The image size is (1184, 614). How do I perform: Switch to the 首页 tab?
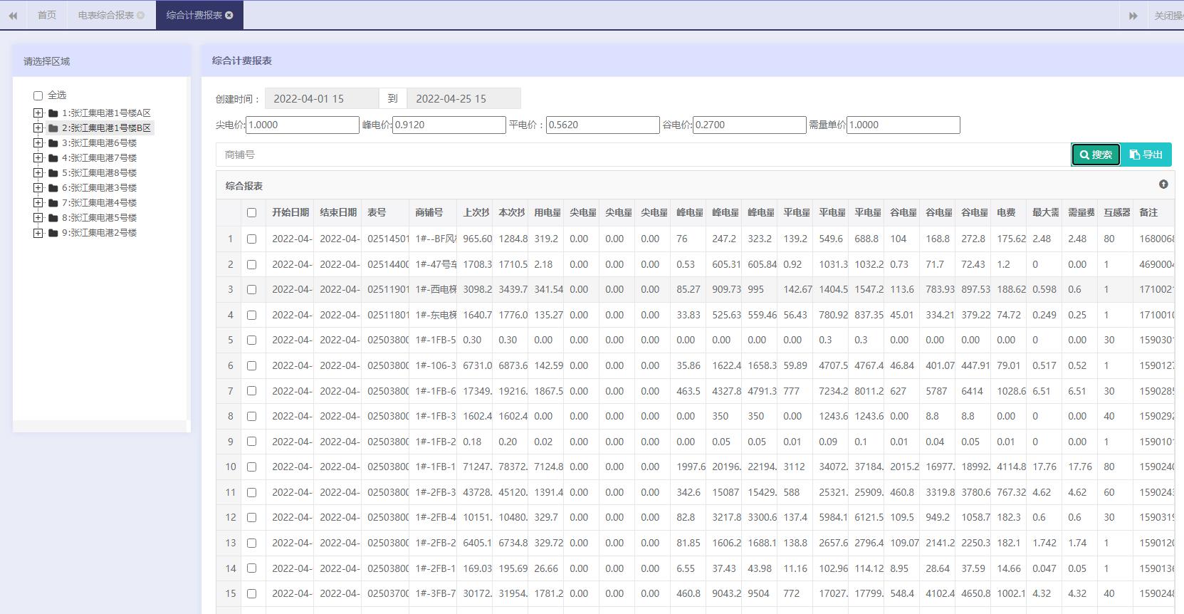tap(47, 15)
